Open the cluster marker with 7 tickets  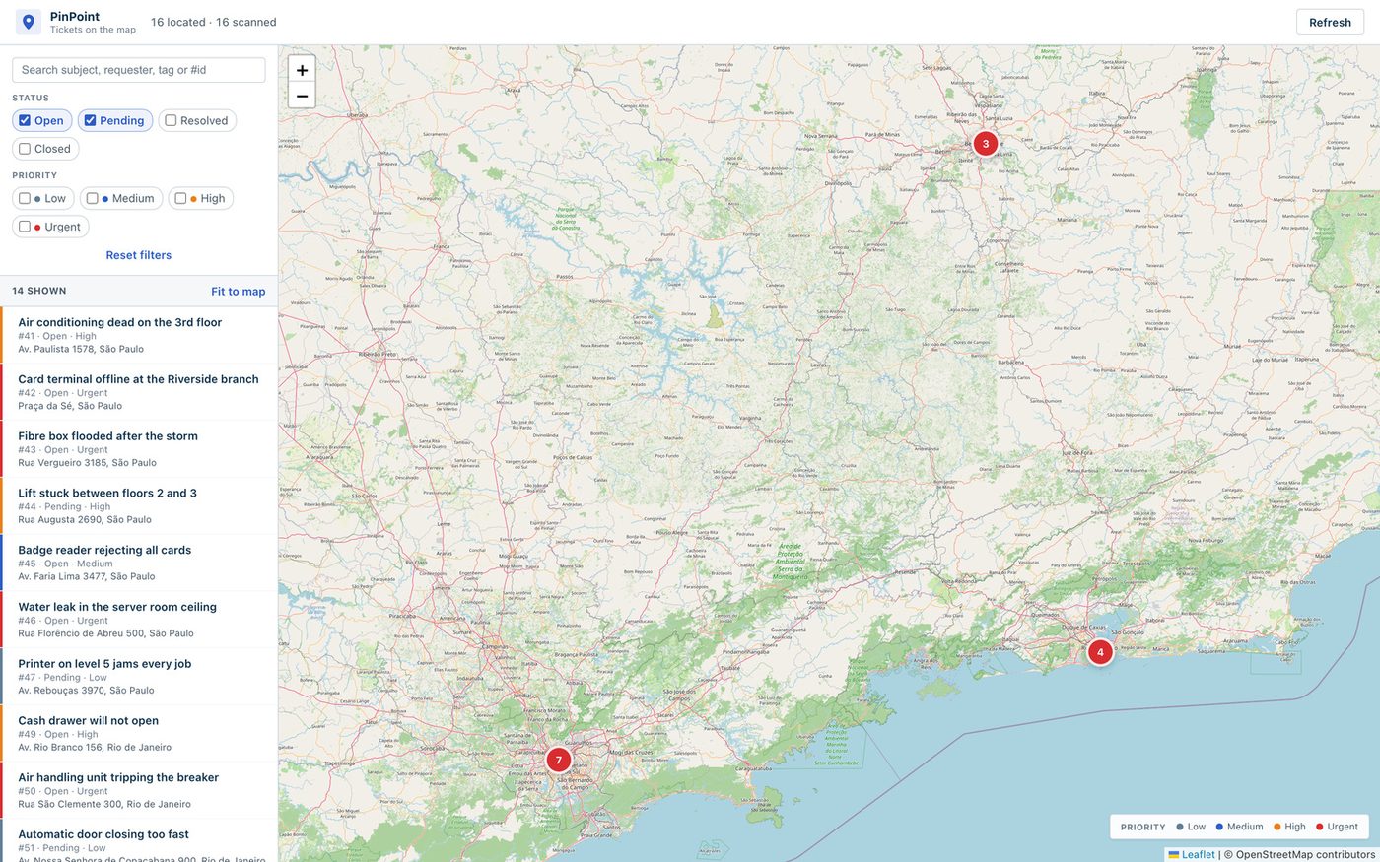(559, 761)
